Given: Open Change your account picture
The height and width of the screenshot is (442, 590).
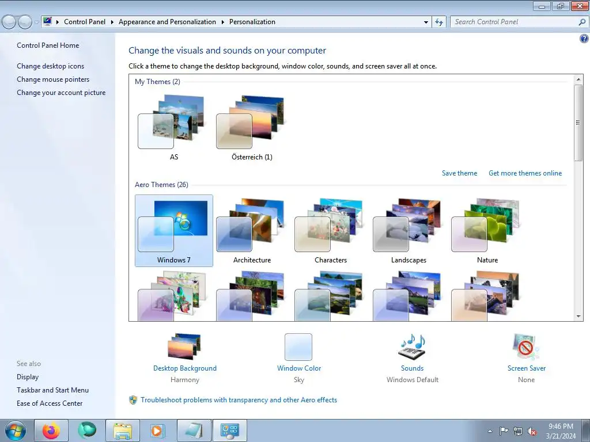Looking at the screenshot, I should coord(61,93).
